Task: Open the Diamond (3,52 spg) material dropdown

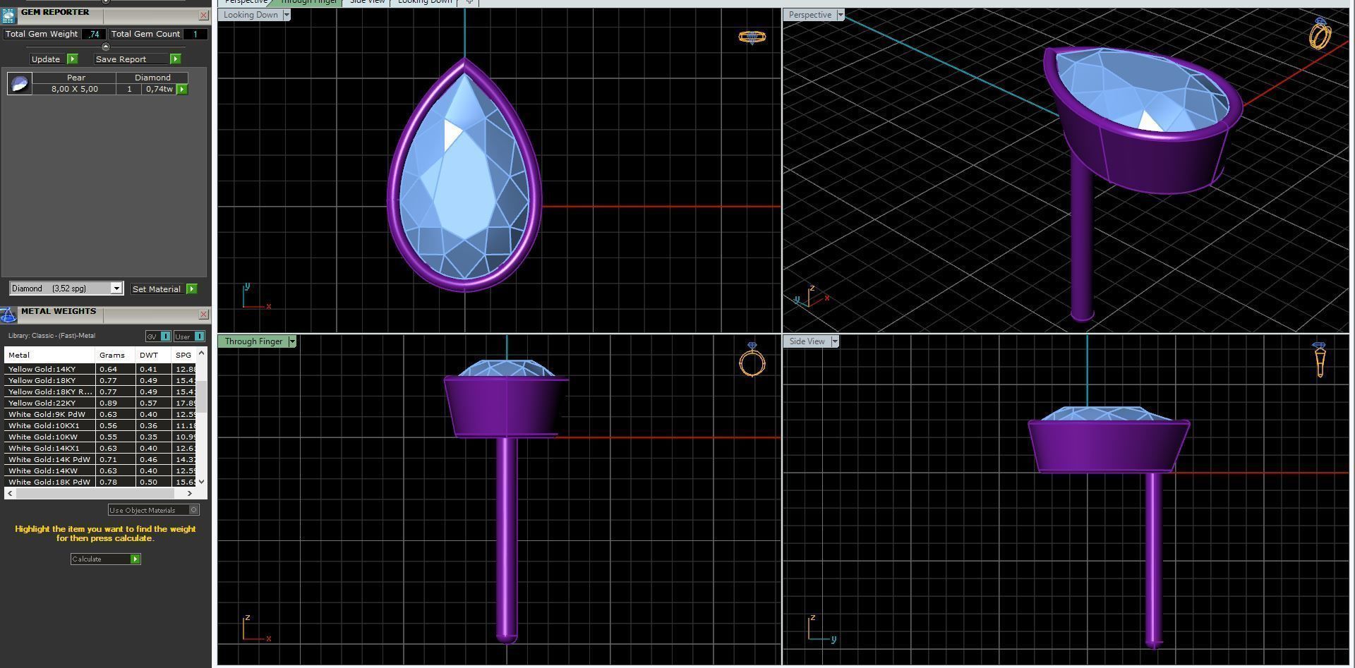Action: click(116, 289)
